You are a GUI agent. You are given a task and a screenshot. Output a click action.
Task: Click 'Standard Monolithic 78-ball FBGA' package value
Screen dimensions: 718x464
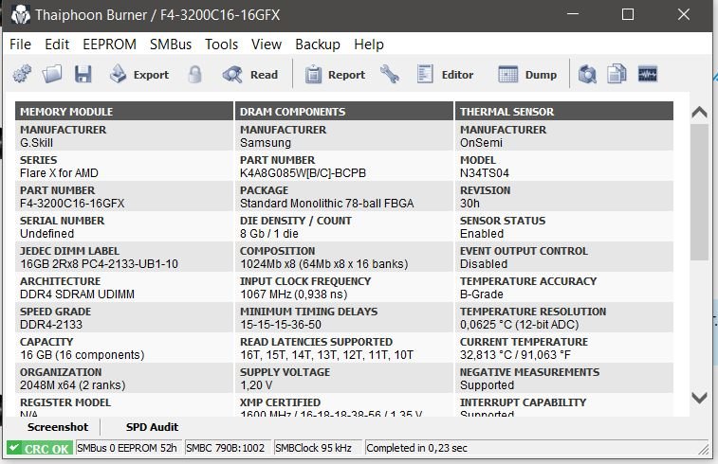[326, 203]
